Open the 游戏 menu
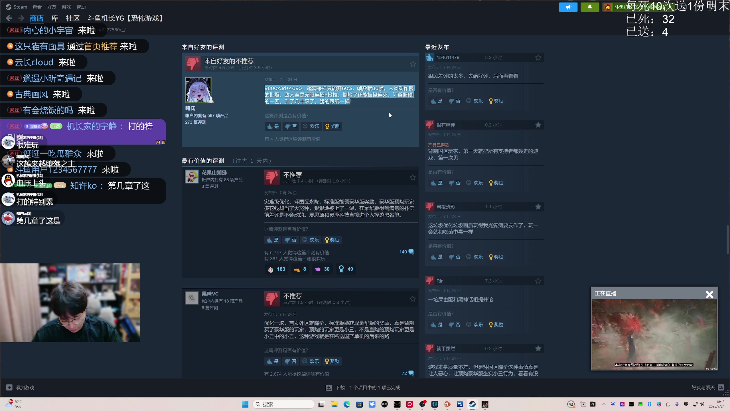 coord(66,7)
